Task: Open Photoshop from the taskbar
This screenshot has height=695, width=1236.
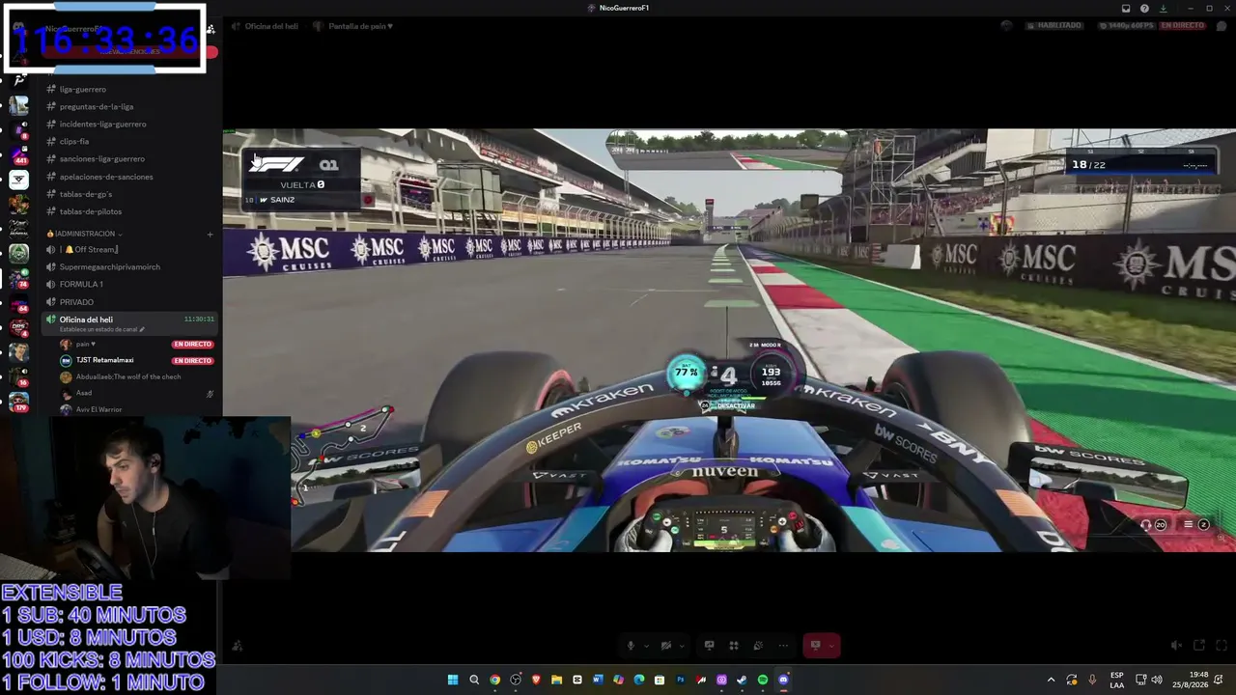Action: [680, 680]
